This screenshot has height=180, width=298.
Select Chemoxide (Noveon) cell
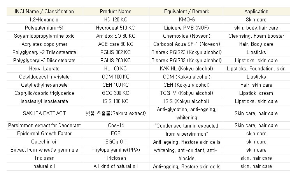pyautogui.click(x=186, y=36)
